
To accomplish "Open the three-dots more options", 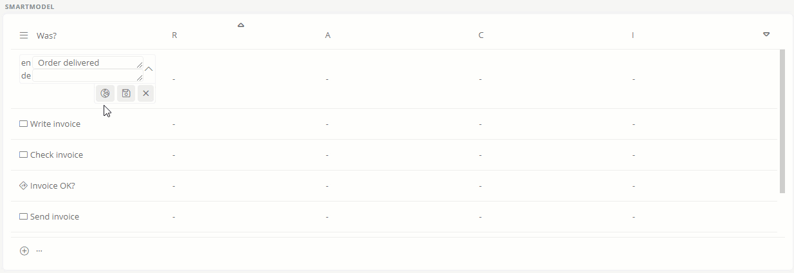I will (39, 250).
